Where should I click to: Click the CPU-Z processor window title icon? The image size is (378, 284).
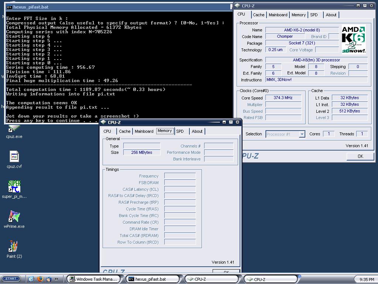point(237,6)
